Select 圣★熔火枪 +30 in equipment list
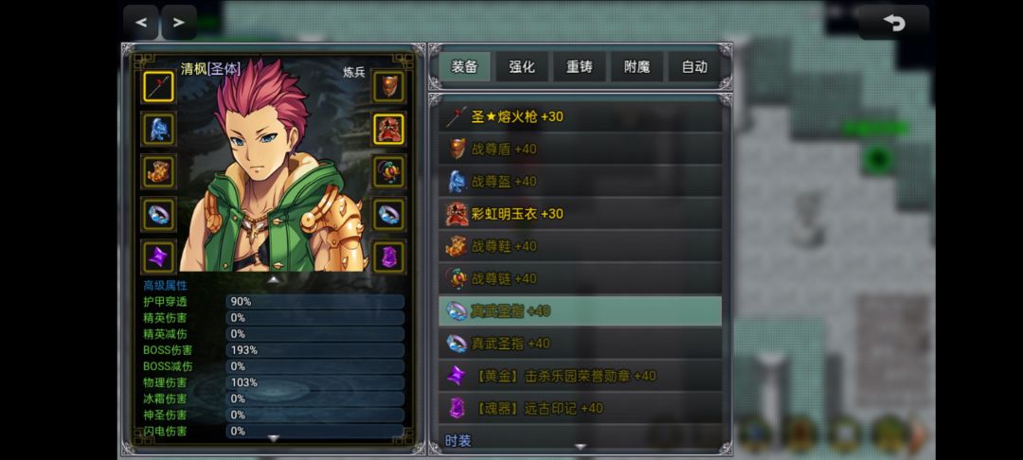1023x460 pixels. tap(580, 116)
